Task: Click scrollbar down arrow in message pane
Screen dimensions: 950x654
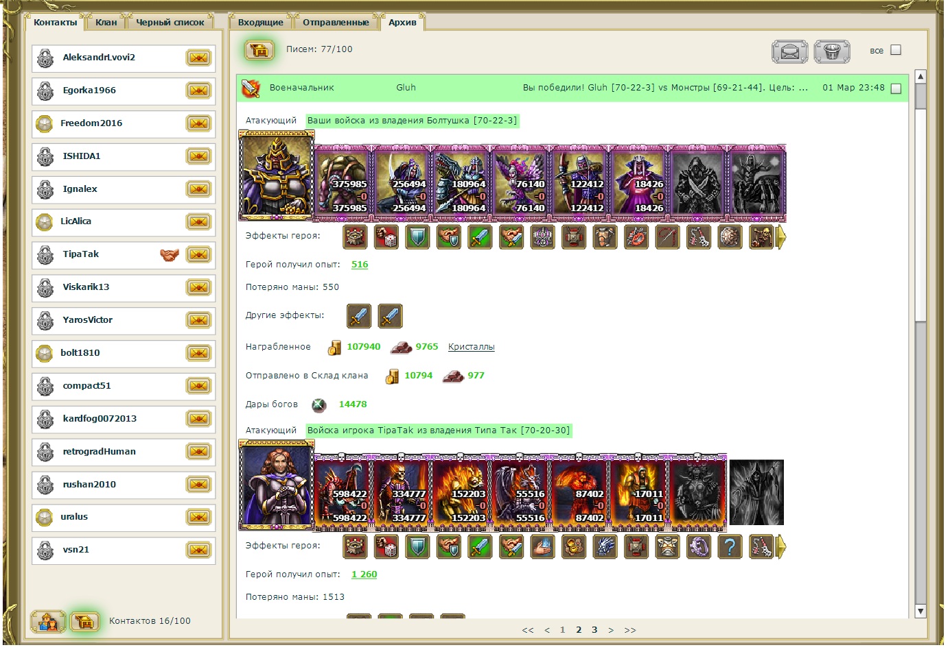Action: pyautogui.click(x=920, y=611)
